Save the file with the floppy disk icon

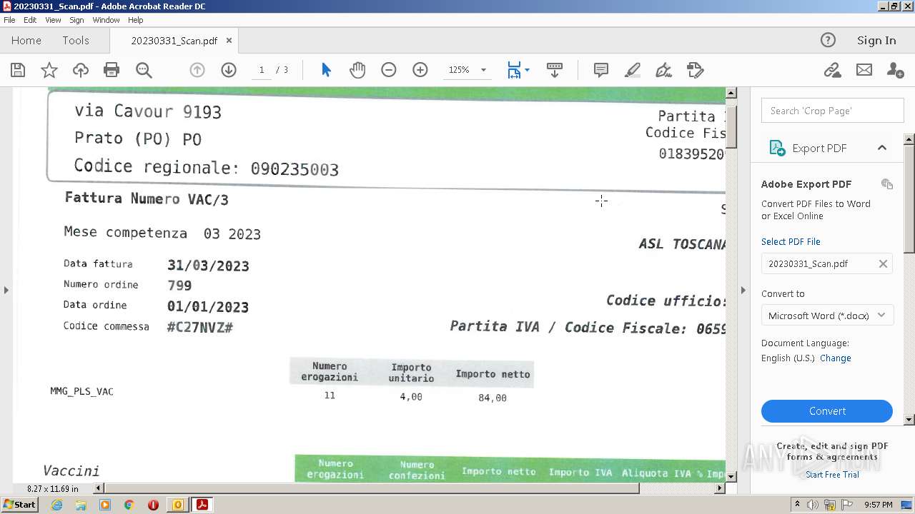[x=18, y=70]
